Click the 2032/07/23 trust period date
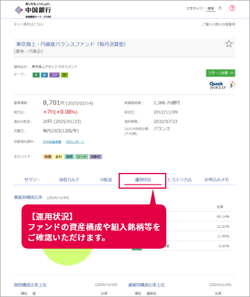The image size is (250, 297). click(x=166, y=122)
